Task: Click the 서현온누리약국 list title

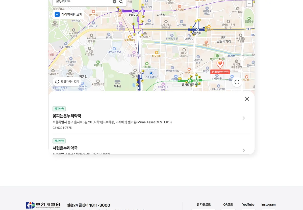Action: 65,148
